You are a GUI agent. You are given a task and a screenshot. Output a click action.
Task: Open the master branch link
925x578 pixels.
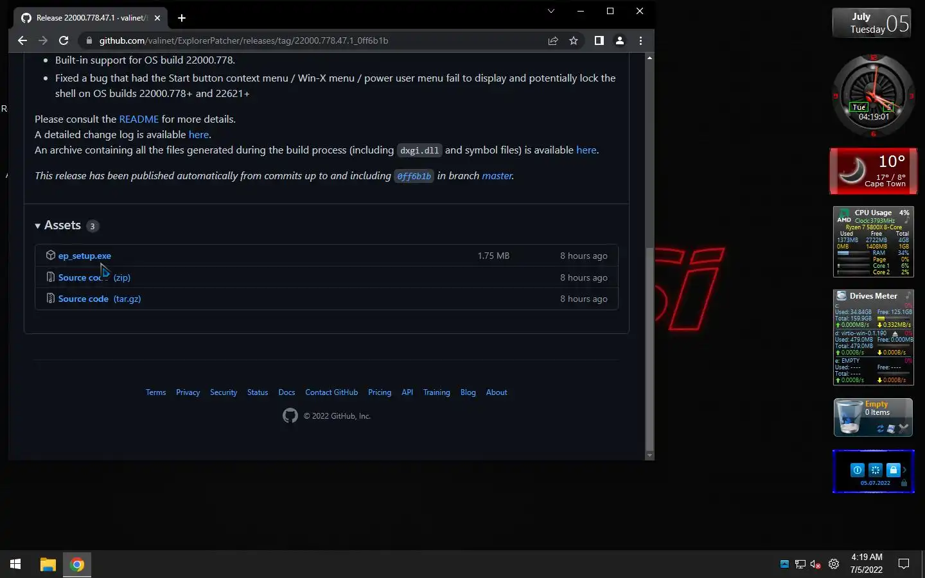pyautogui.click(x=497, y=175)
